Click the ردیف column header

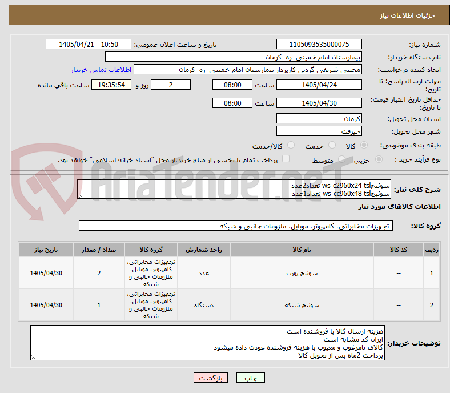(x=432, y=250)
